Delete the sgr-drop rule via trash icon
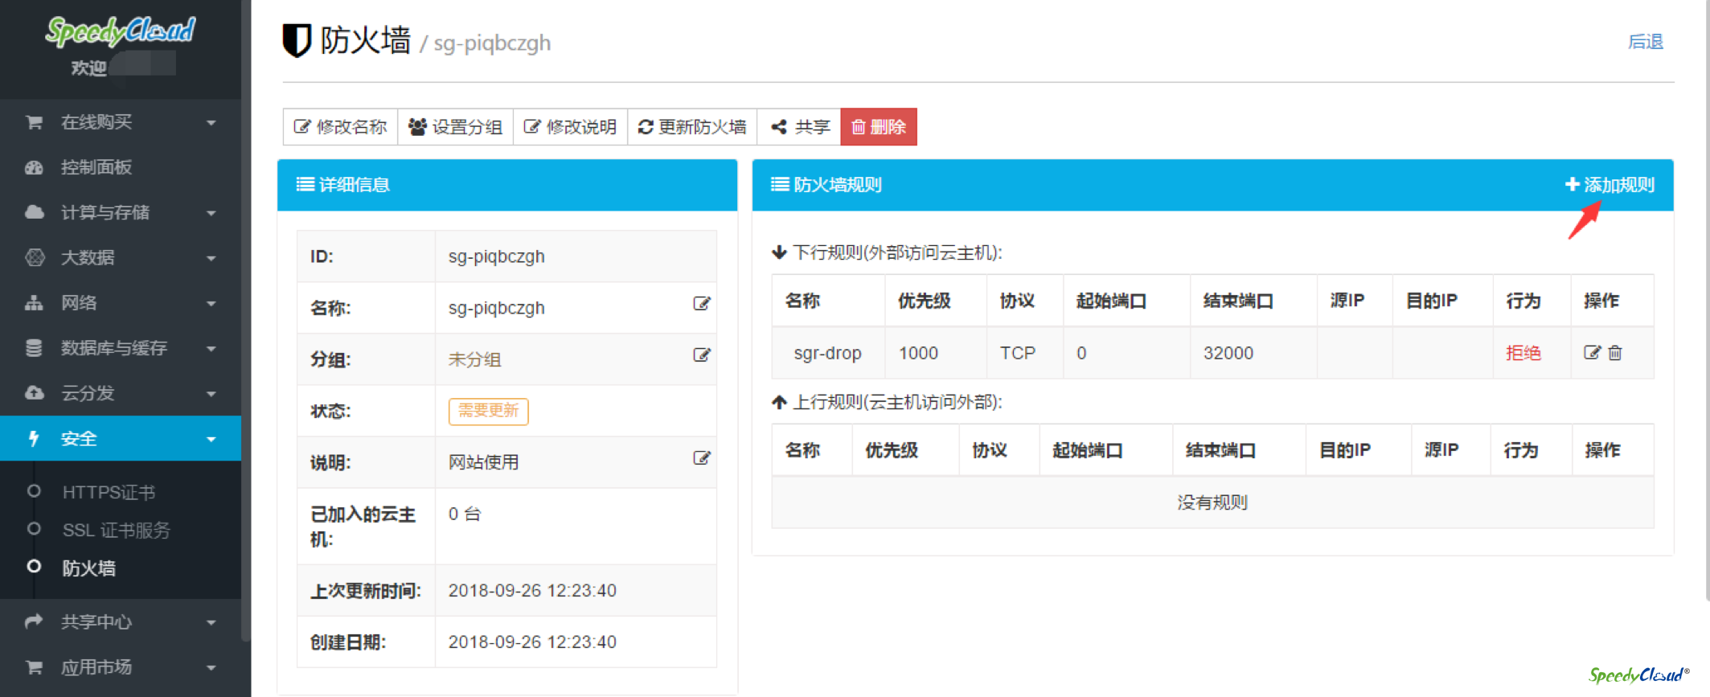The height and width of the screenshot is (697, 1710). (x=1615, y=352)
